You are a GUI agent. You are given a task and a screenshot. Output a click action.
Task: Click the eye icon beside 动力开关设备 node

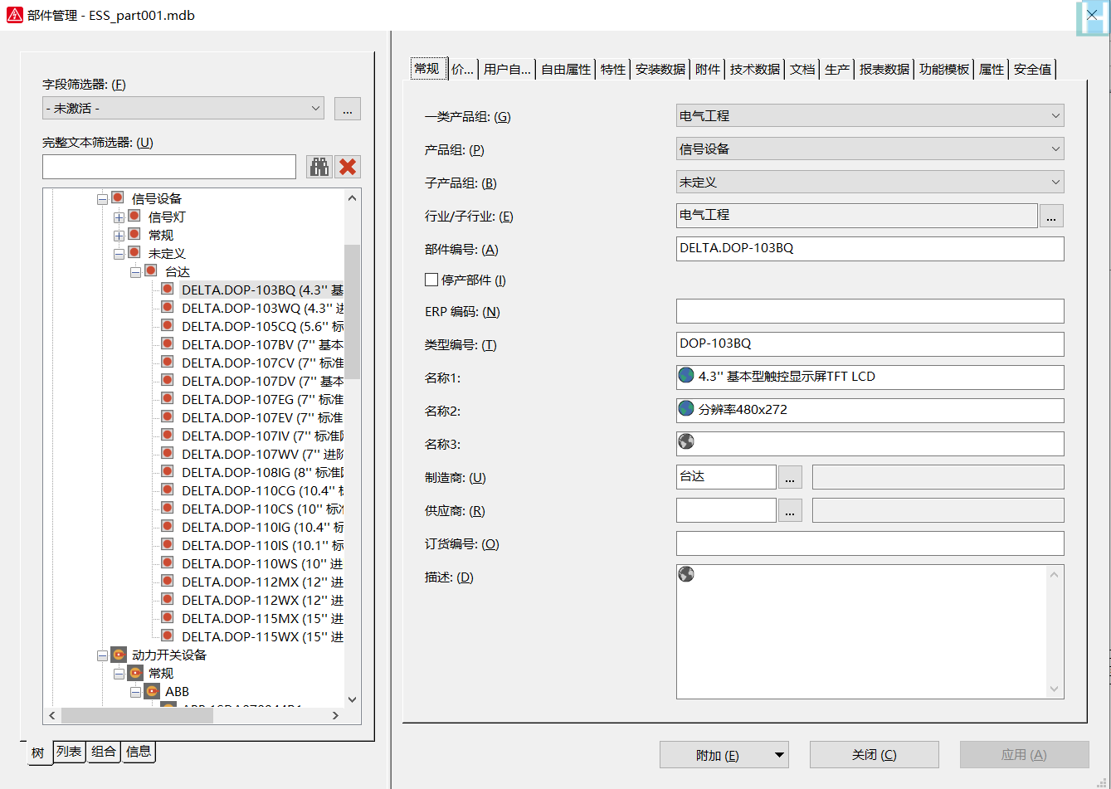tap(119, 655)
